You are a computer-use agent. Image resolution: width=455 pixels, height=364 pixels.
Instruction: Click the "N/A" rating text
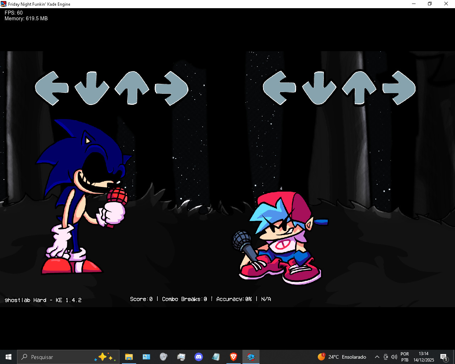tap(266, 299)
